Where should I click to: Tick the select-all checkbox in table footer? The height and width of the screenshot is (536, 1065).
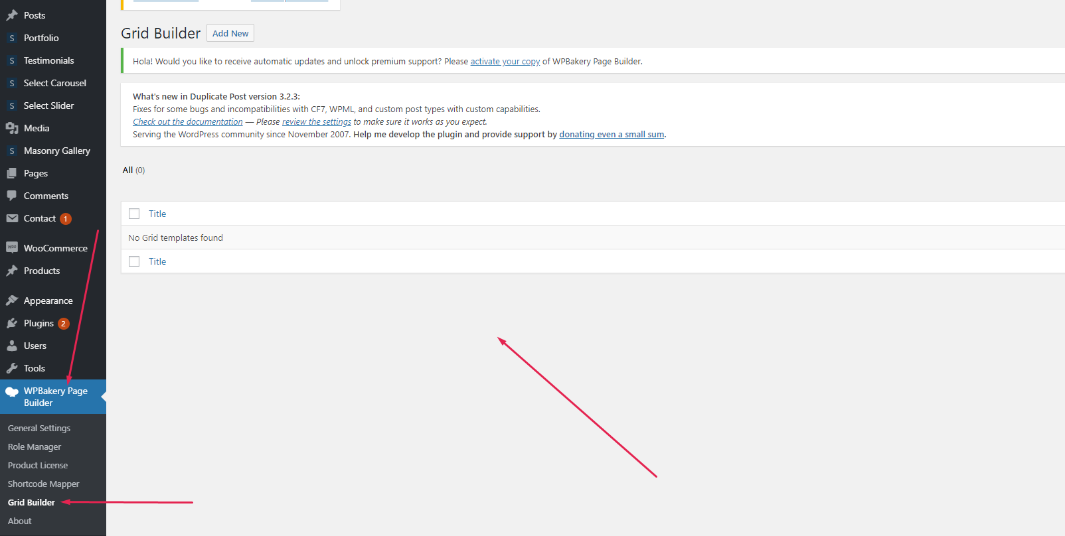[x=134, y=261]
